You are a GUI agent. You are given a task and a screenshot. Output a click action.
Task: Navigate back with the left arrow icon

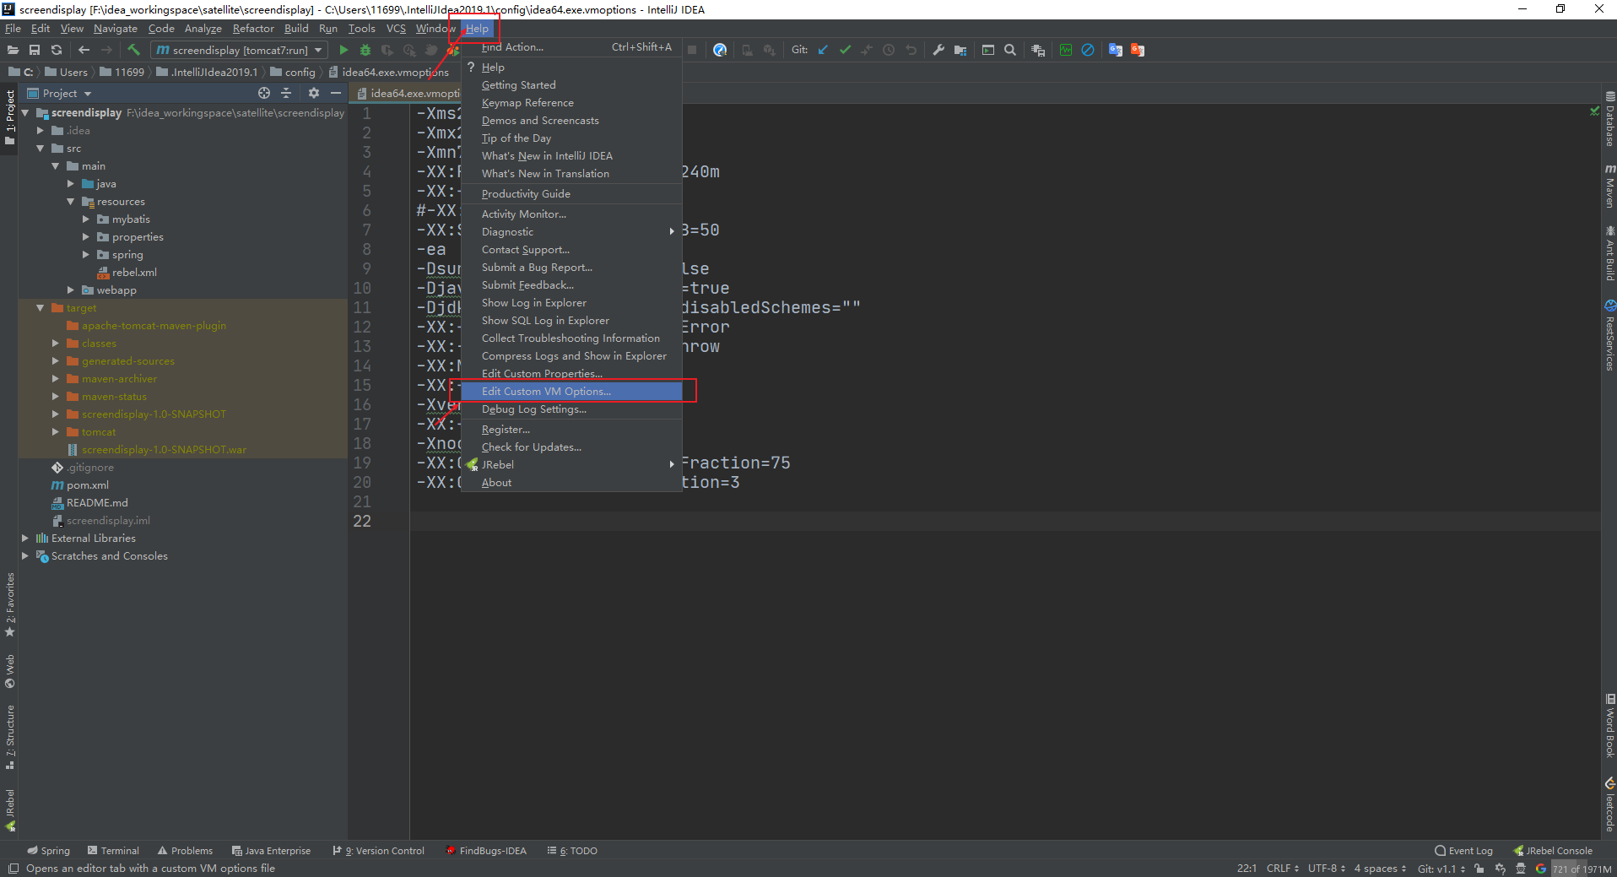pyautogui.click(x=84, y=50)
